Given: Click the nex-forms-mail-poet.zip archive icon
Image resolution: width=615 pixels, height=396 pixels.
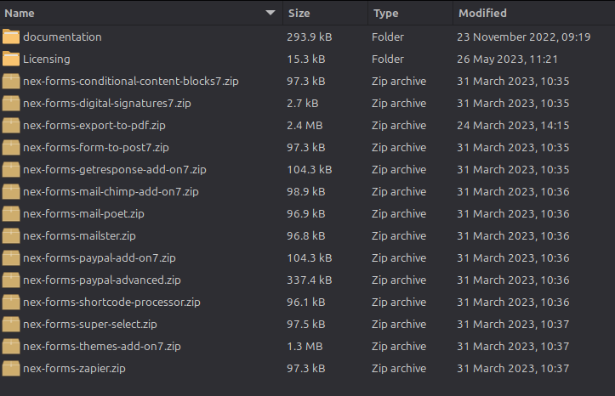Looking at the screenshot, I should click(x=11, y=213).
